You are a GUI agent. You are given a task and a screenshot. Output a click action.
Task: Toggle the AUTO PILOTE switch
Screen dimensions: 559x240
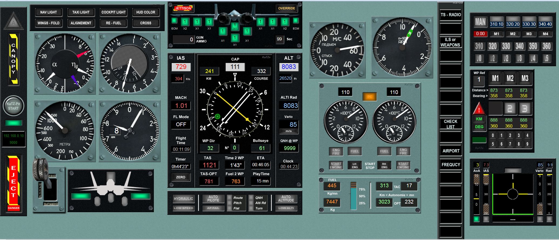213,199
